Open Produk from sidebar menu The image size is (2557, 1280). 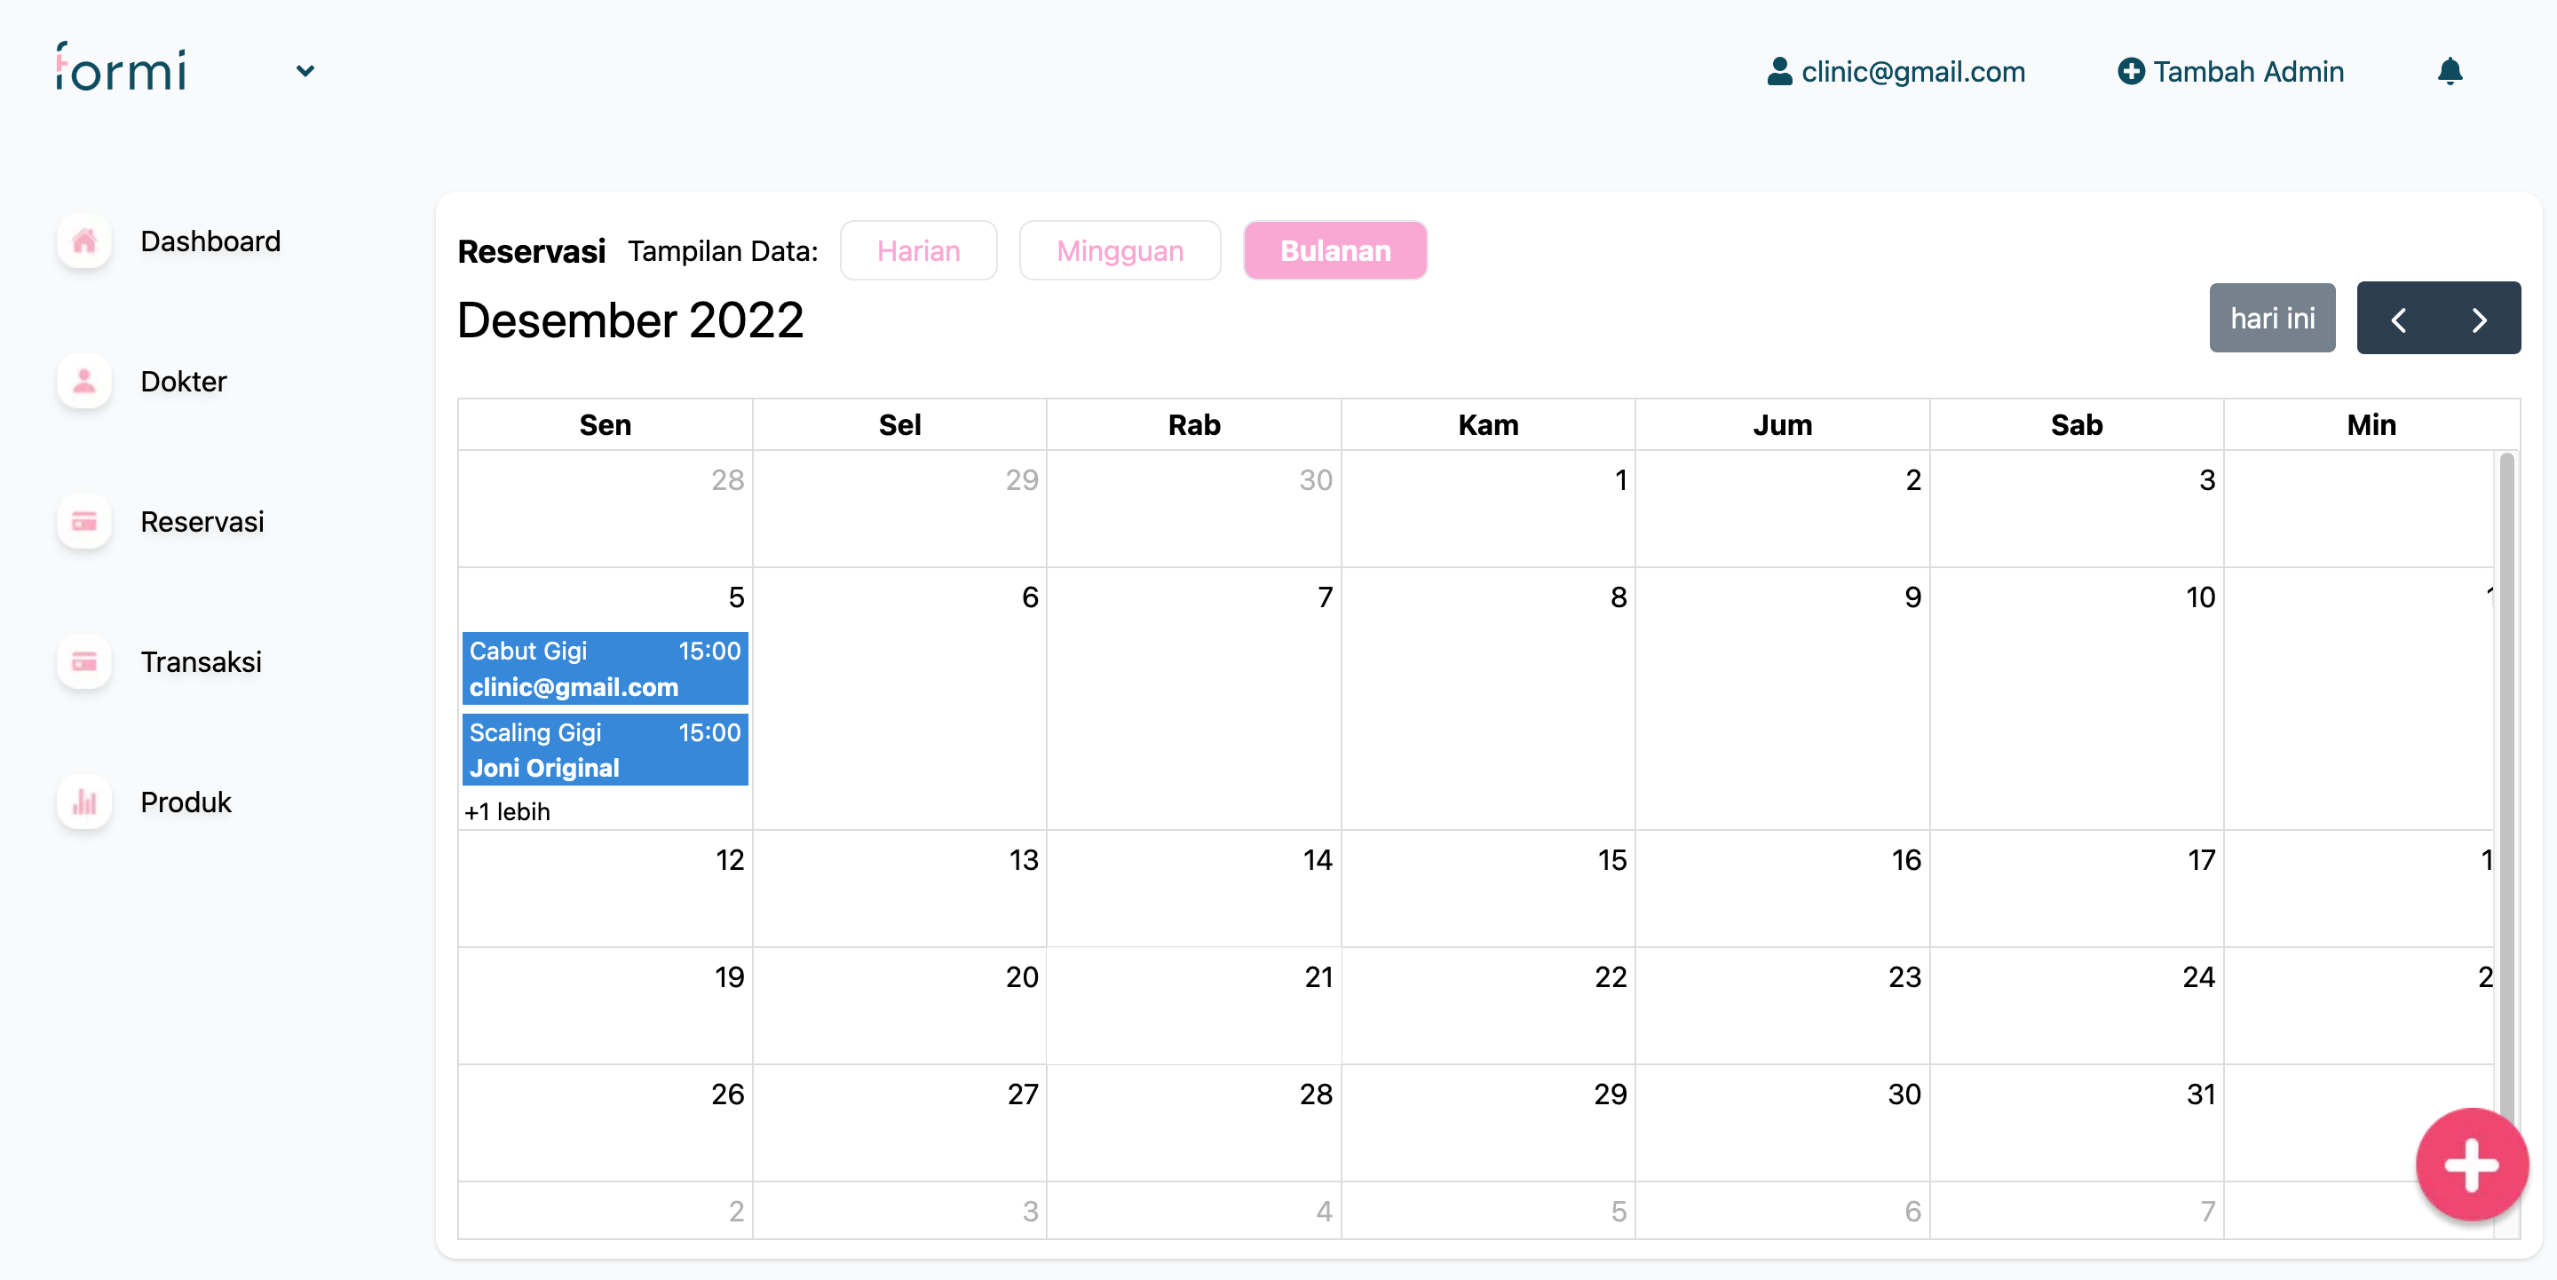[x=186, y=802]
